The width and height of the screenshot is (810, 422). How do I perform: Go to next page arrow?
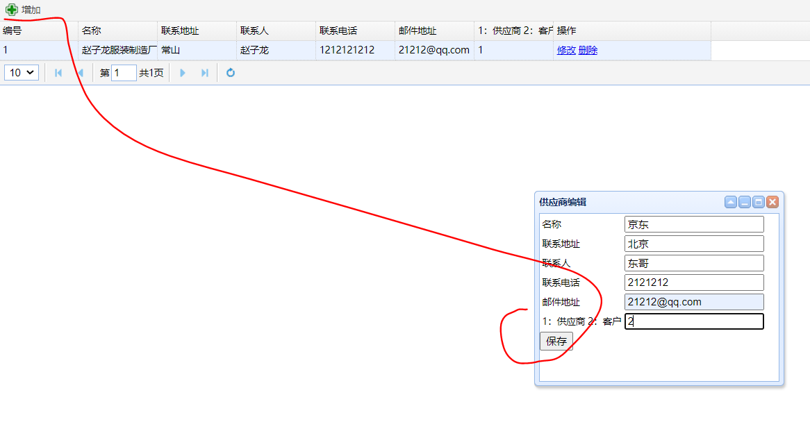tap(182, 73)
